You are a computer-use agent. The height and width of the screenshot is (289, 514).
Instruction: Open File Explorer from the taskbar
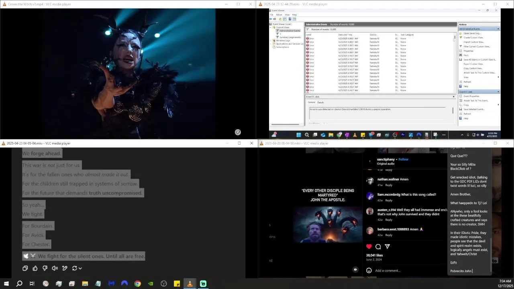click(x=85, y=284)
